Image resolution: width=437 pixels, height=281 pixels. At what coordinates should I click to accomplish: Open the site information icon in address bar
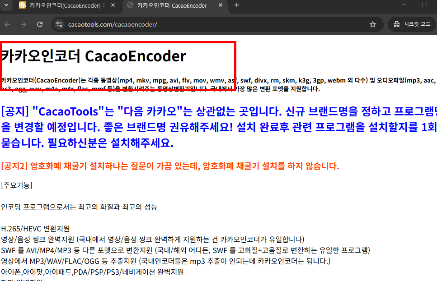(59, 24)
